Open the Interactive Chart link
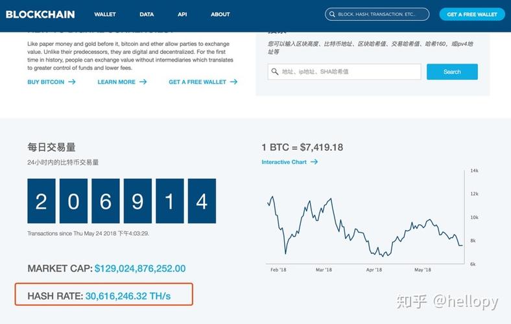Screen dimensions: 511x324 coord(284,162)
